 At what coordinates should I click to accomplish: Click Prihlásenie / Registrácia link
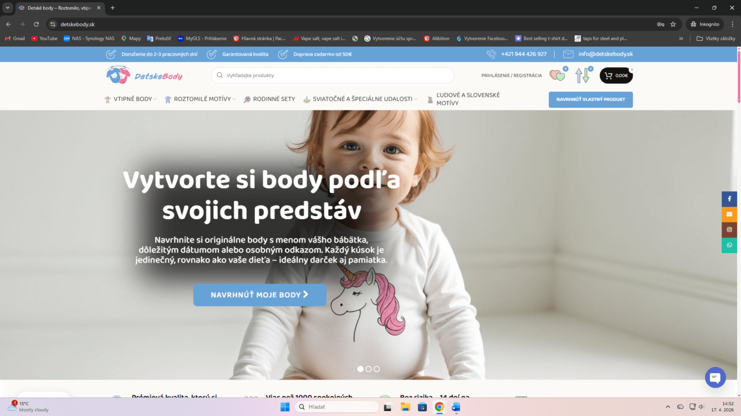click(x=511, y=76)
